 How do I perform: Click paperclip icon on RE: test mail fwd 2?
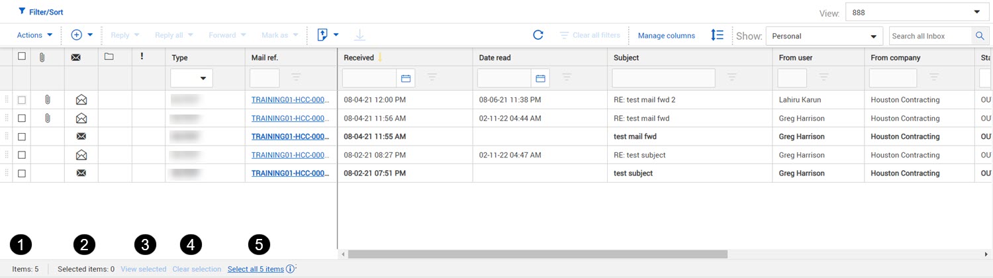click(47, 100)
